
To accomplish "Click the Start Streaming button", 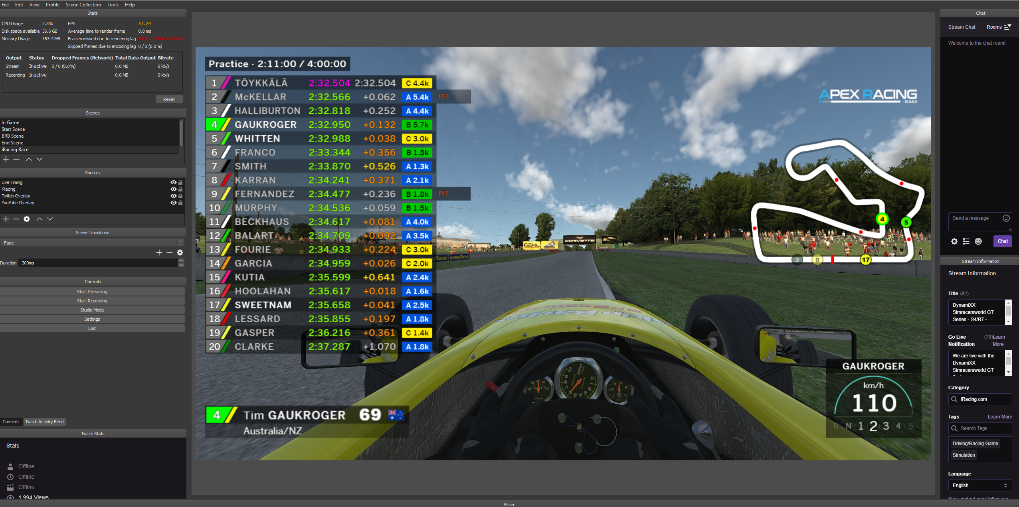I will click(93, 292).
